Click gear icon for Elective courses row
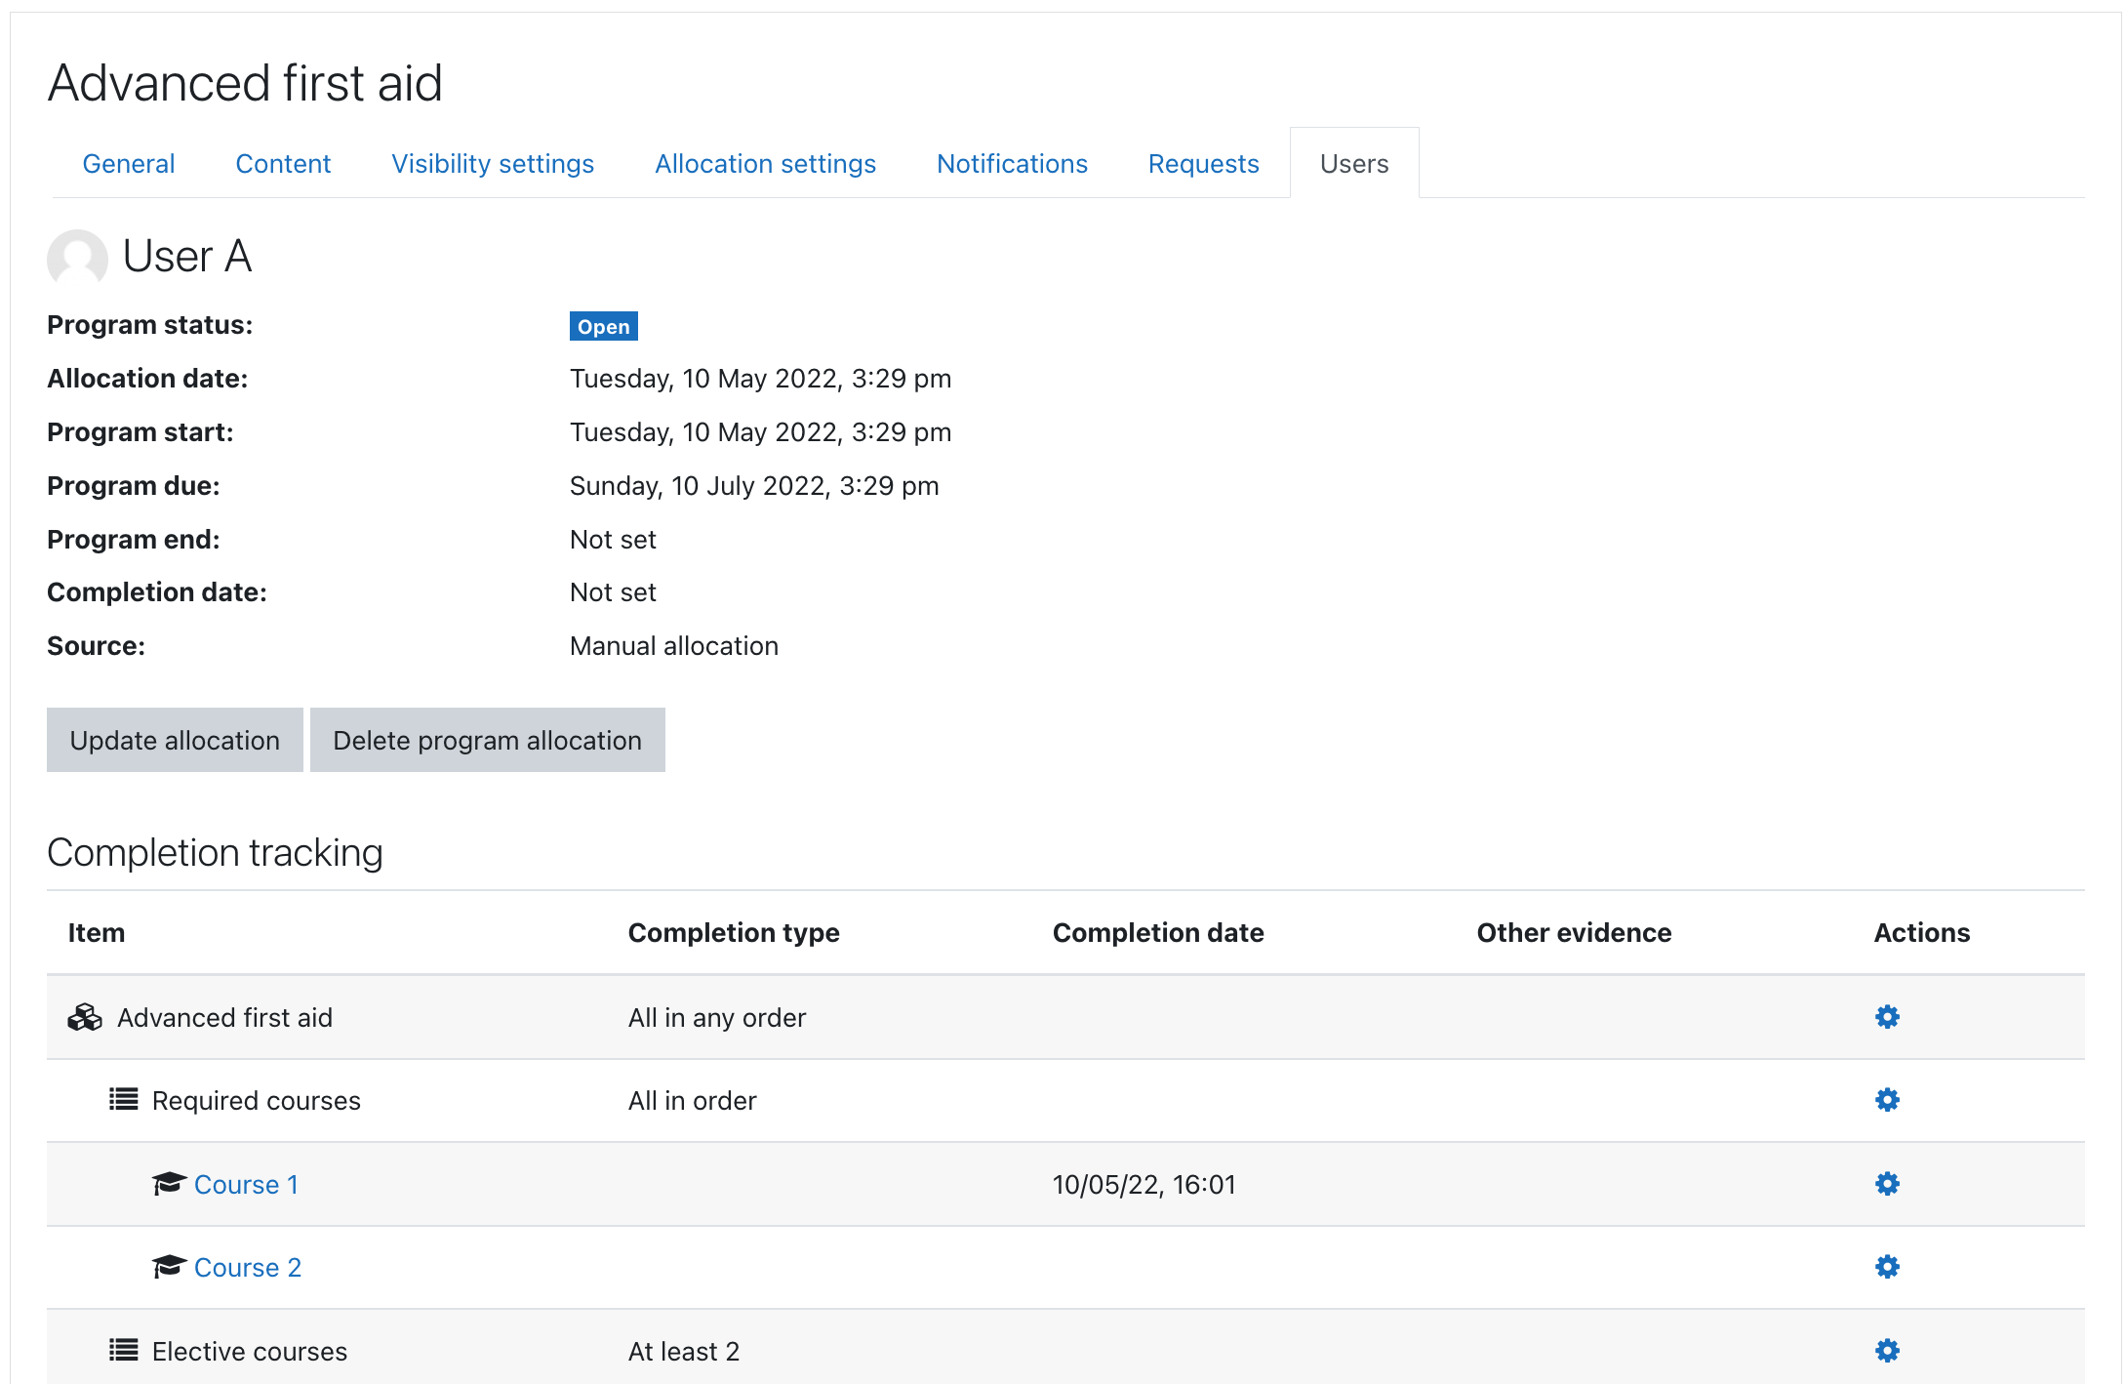The height and width of the screenshot is (1384, 2127). click(x=1887, y=1351)
